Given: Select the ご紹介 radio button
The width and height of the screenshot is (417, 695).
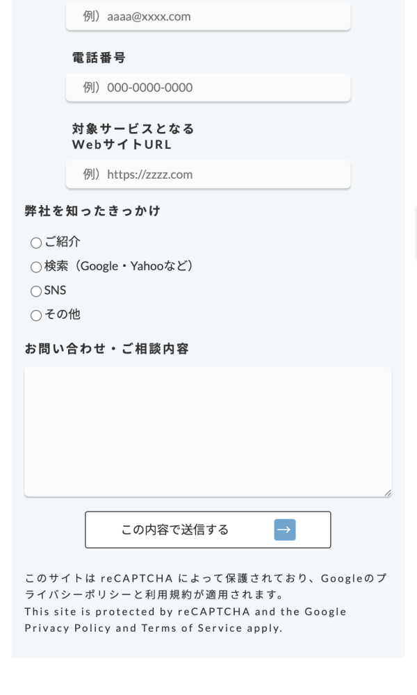Looking at the screenshot, I should point(36,243).
